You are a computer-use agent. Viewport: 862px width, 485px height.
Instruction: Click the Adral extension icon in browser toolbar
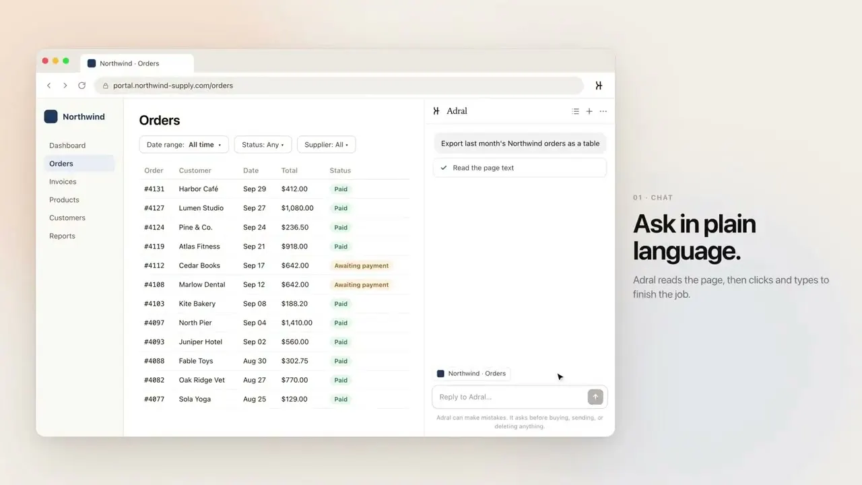pos(599,86)
